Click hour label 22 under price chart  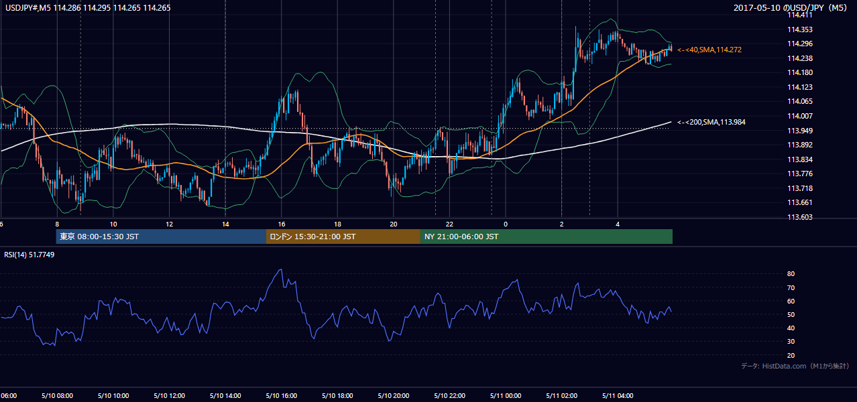(x=450, y=224)
